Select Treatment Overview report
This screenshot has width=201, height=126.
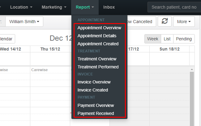pos(97,59)
